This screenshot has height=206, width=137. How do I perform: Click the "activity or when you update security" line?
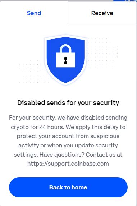pos(68,146)
